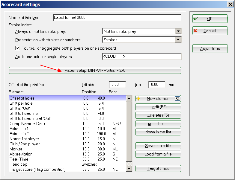Image resolution: width=235 pixels, height=180 pixels.
Task: Open the stroke play dropdown
Action: (178, 31)
